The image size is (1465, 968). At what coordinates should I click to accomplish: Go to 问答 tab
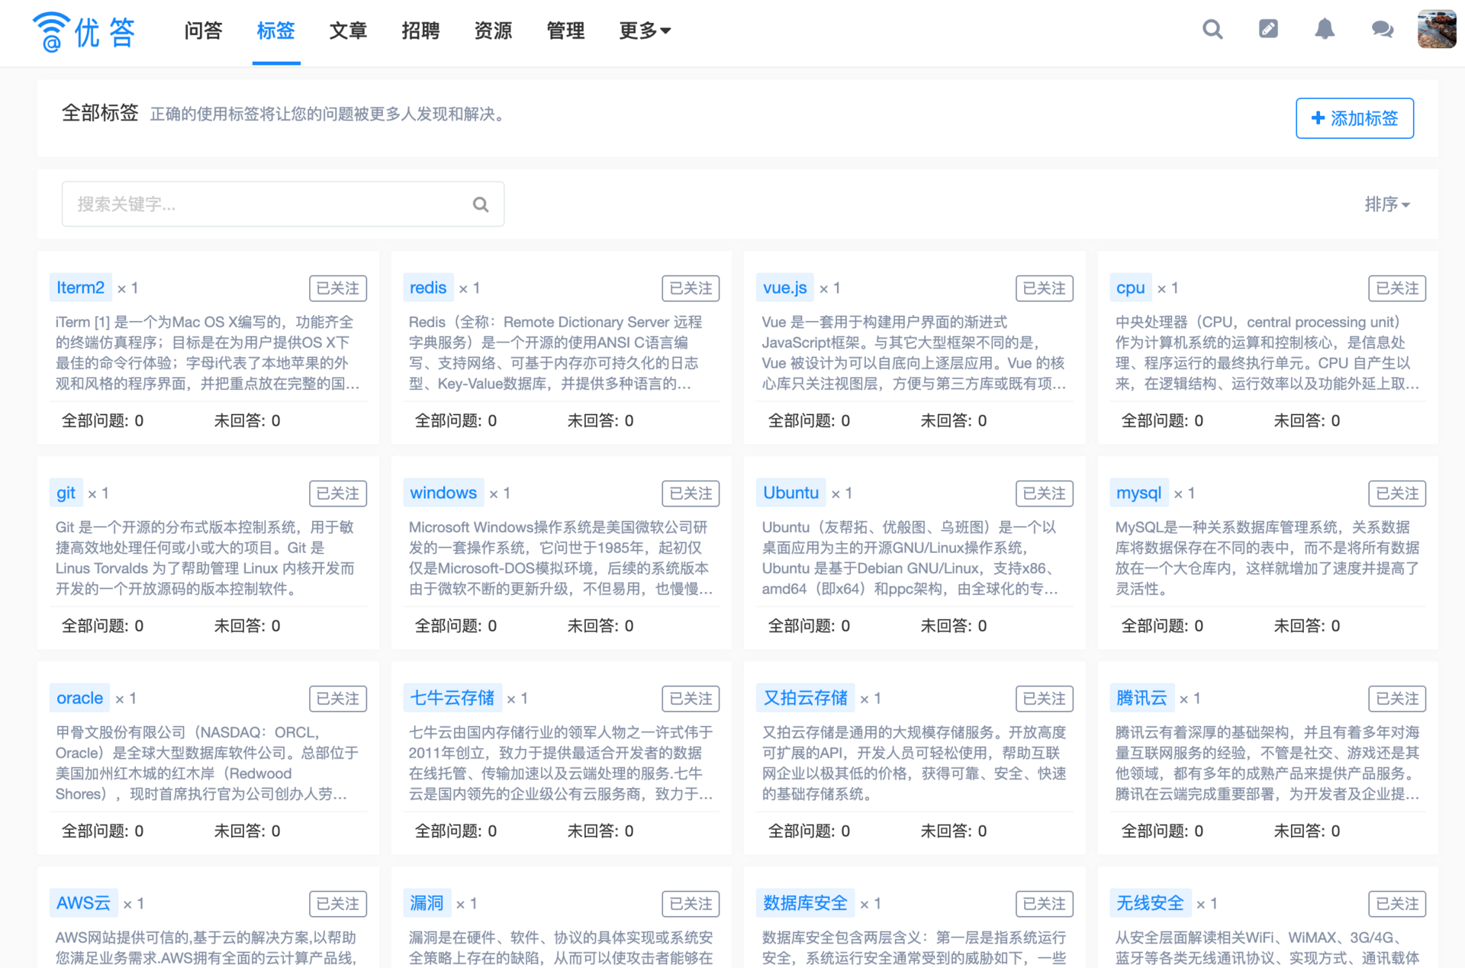point(203,31)
